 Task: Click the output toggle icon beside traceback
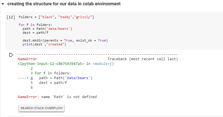point(11,55)
